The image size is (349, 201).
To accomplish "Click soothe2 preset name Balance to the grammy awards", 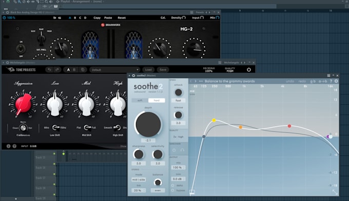I will (230, 81).
